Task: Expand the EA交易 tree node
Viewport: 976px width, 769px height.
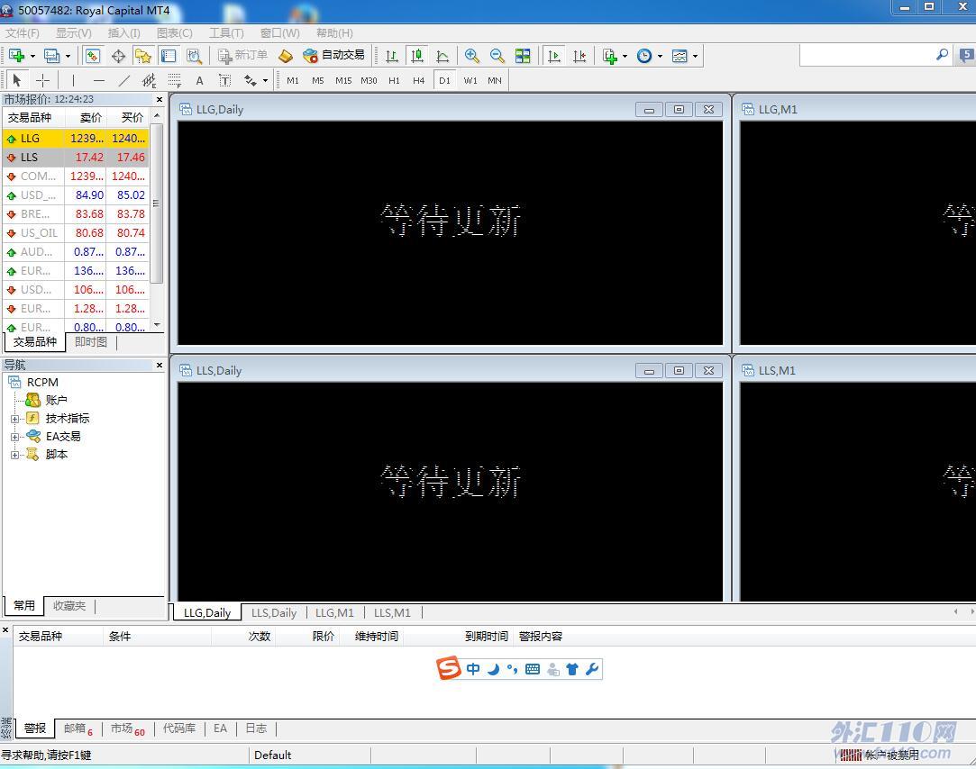Action: 15,437
